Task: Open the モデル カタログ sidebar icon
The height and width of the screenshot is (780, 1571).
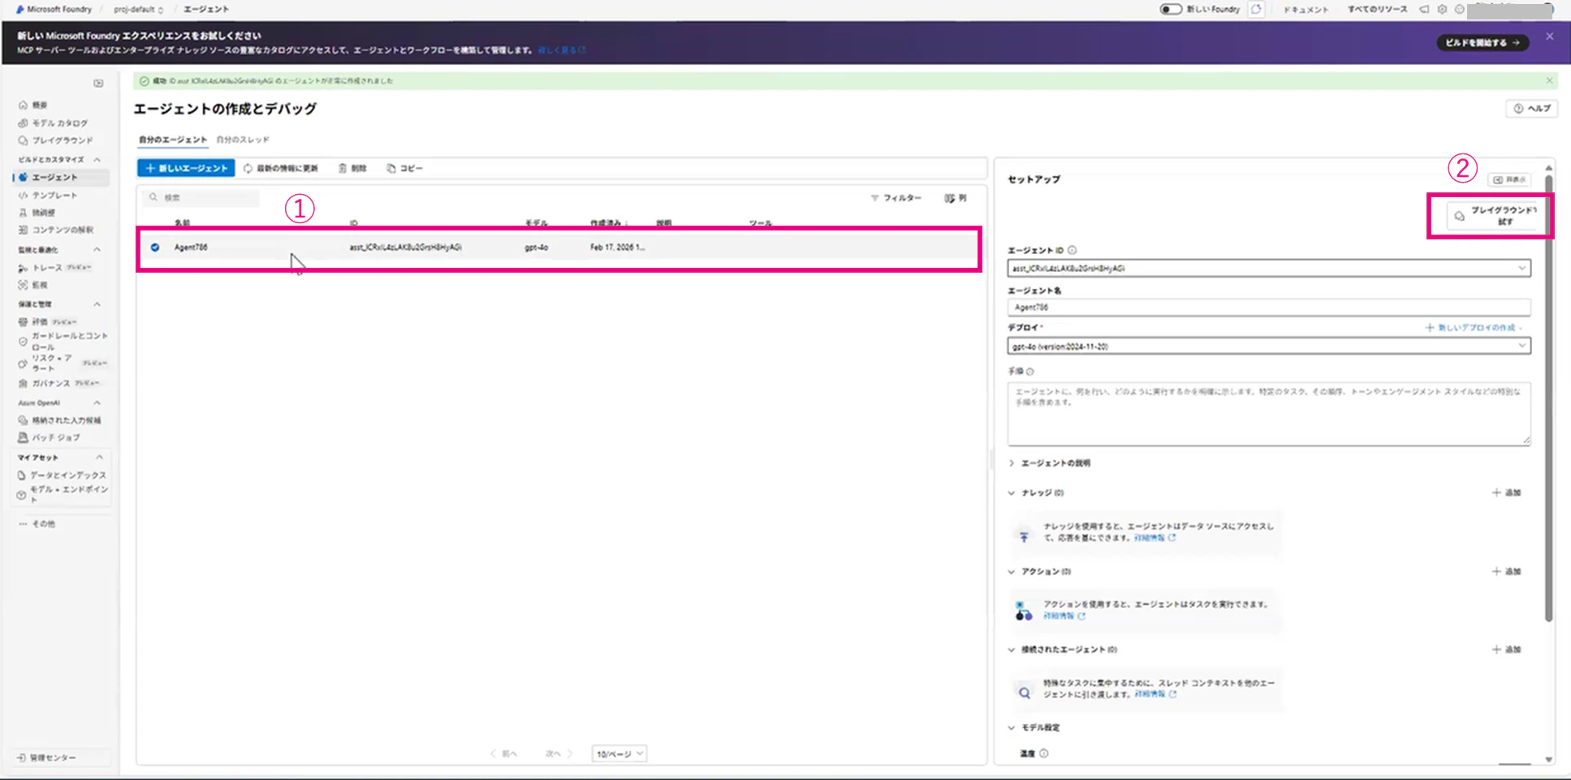Action: coord(23,123)
